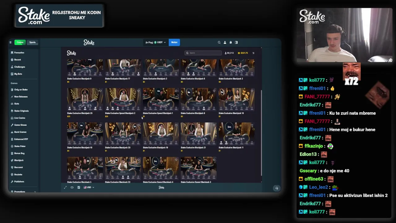This screenshot has height=223, width=396.
Task: Click the My Bets icon in sidebar
Action: pos(12,74)
